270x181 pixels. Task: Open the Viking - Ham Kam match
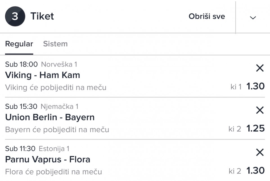click(x=42, y=75)
